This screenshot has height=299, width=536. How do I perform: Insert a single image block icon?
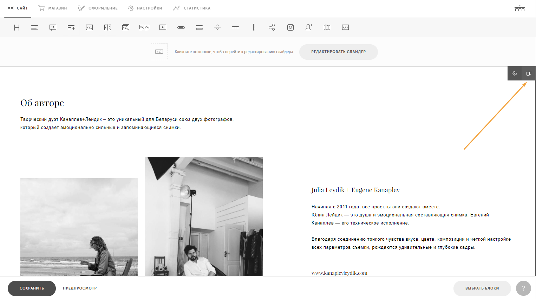coord(90,27)
